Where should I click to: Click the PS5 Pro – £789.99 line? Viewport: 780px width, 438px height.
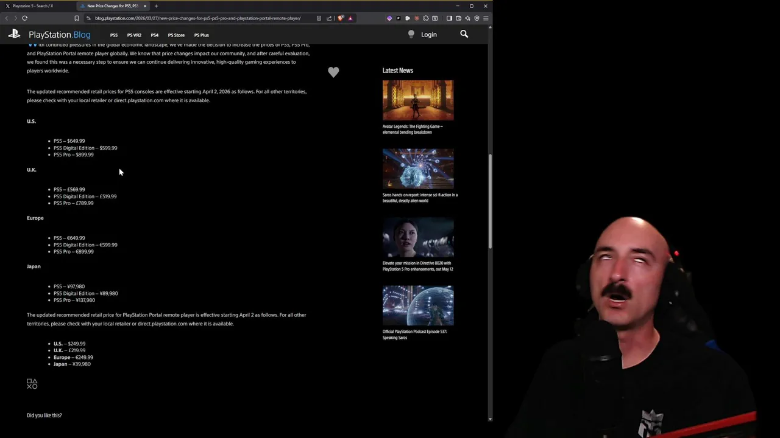pos(74,203)
